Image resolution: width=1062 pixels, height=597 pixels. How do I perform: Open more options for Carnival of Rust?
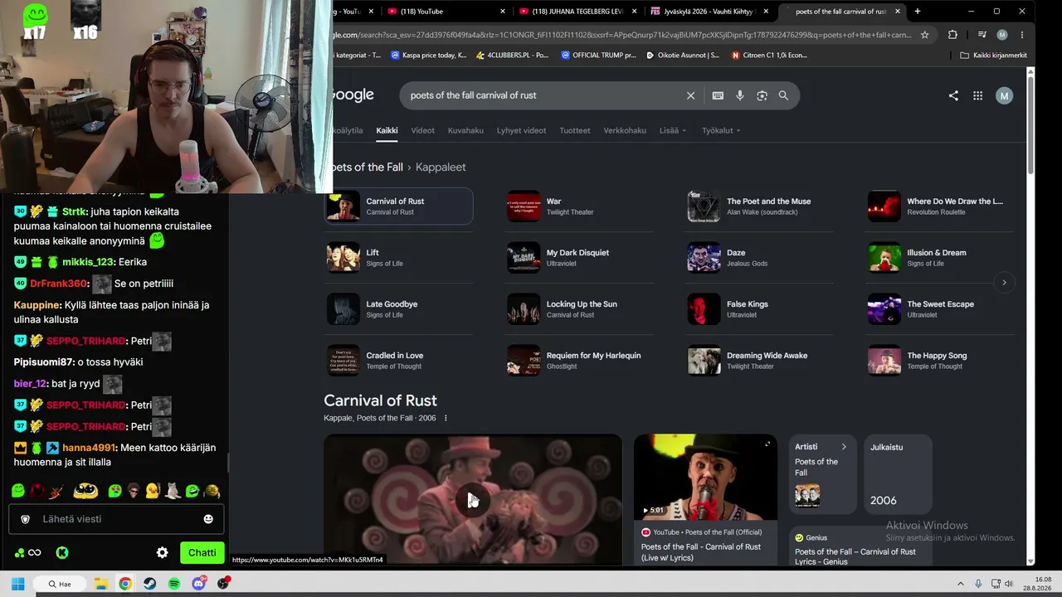[x=446, y=418]
